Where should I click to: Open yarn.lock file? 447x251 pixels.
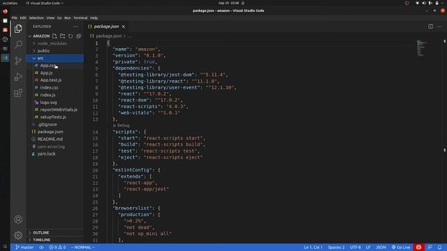pyautogui.click(x=46, y=153)
